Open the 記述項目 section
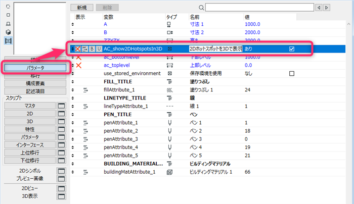 (35, 91)
